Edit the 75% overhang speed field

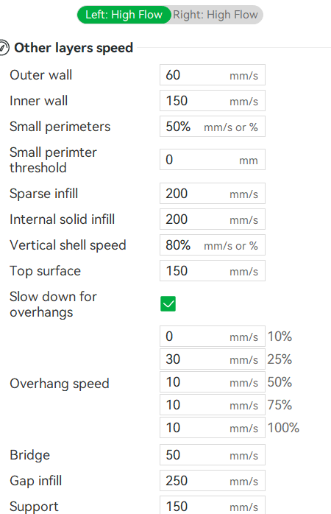213,405
